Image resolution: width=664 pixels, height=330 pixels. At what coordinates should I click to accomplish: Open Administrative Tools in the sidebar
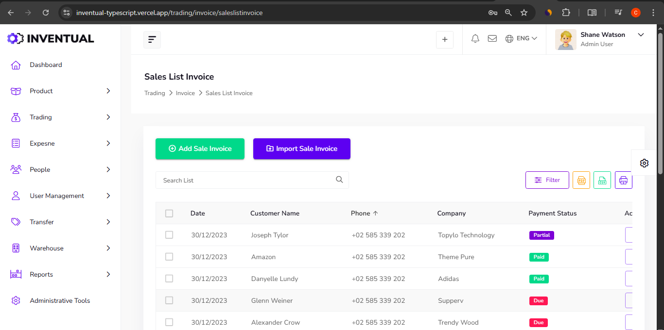pyautogui.click(x=60, y=301)
